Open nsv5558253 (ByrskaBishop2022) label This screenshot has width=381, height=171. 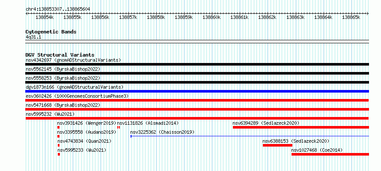pos(63,78)
